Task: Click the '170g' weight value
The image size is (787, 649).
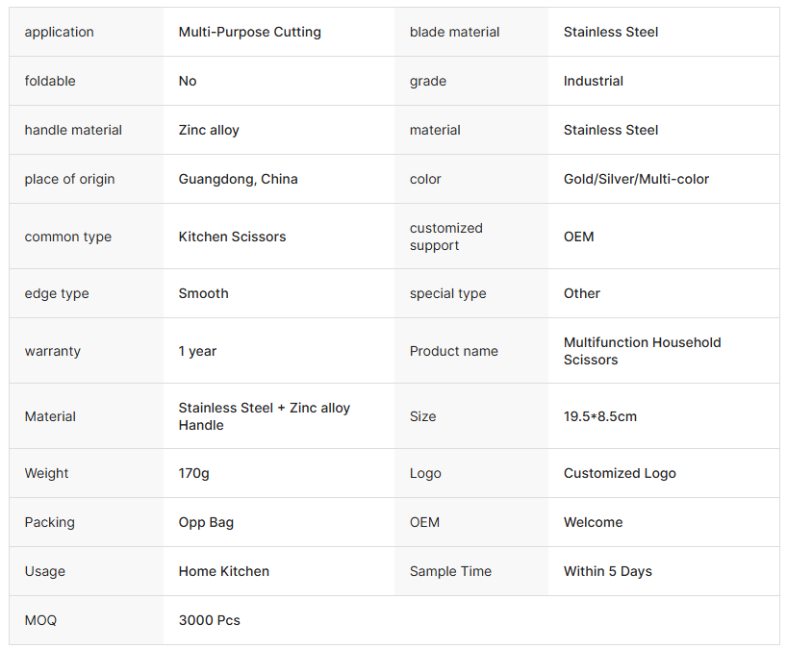Action: 193,473
